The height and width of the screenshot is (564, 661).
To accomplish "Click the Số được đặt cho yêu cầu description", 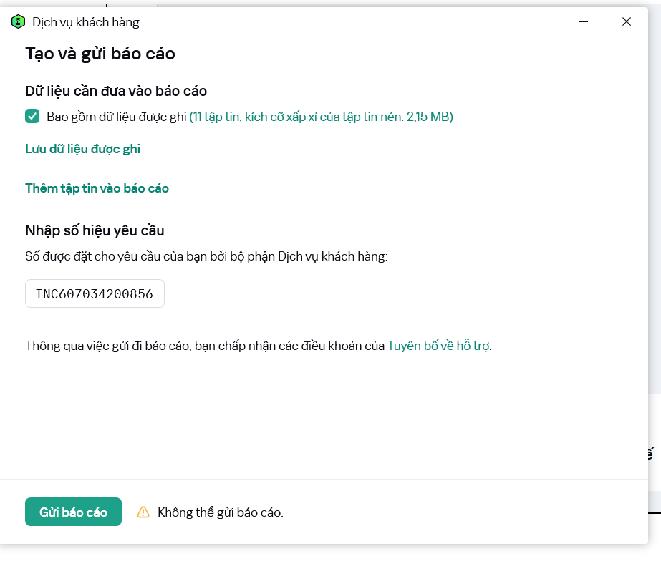I will coord(206,256).
